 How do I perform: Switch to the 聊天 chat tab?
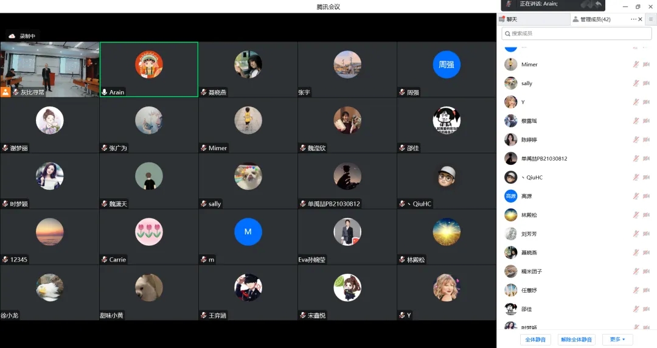tap(511, 19)
